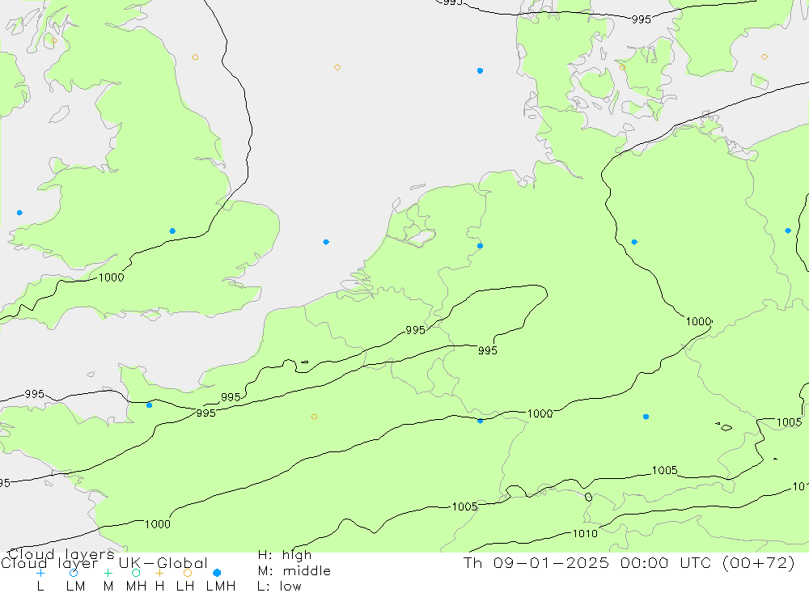Click the green plus M legend symbol
The image size is (809, 593).
click(108, 573)
